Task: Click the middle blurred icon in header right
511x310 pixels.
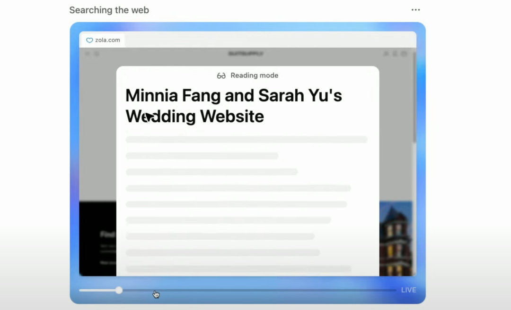Action: [395, 54]
